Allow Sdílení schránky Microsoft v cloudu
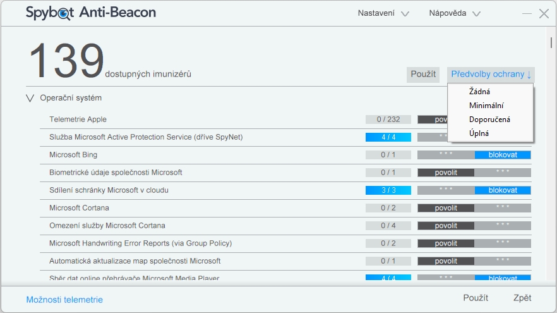Viewport: 557px width, 313px height. pos(446,190)
